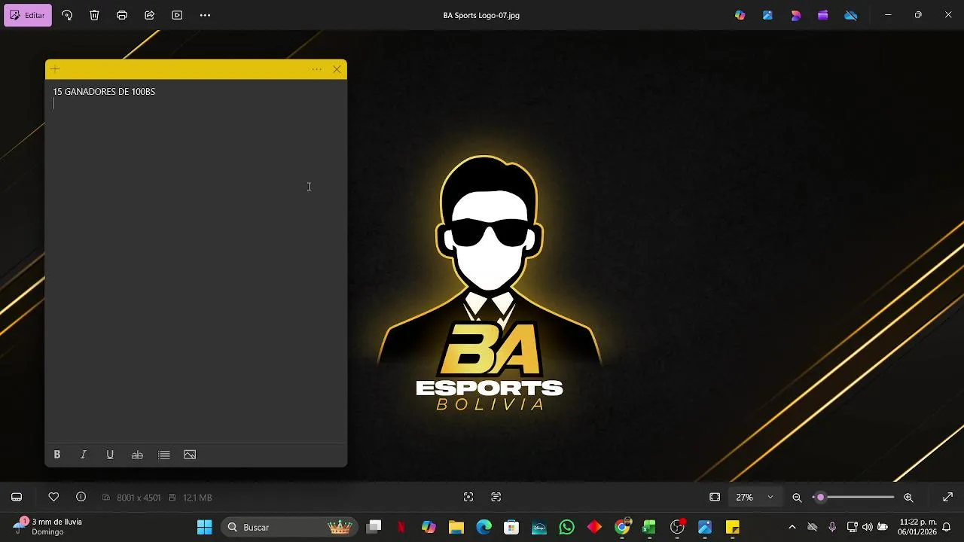Screen dimensions: 964x542
Task: Fit image to window
Action: coord(715,497)
